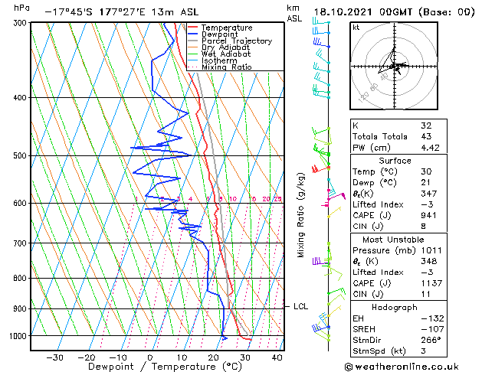Viewport: 482px width, 372px height.
Task: Select the 'Dry Adiabat' legend label
Action: 225,47
